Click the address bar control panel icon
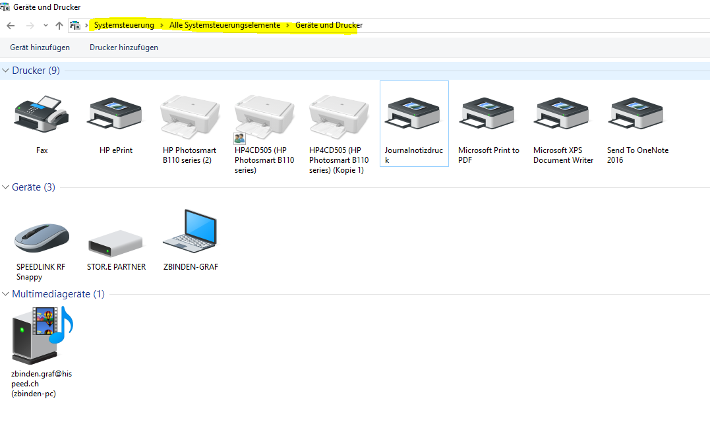Viewport: 710px width, 422px height. pyautogui.click(x=75, y=25)
